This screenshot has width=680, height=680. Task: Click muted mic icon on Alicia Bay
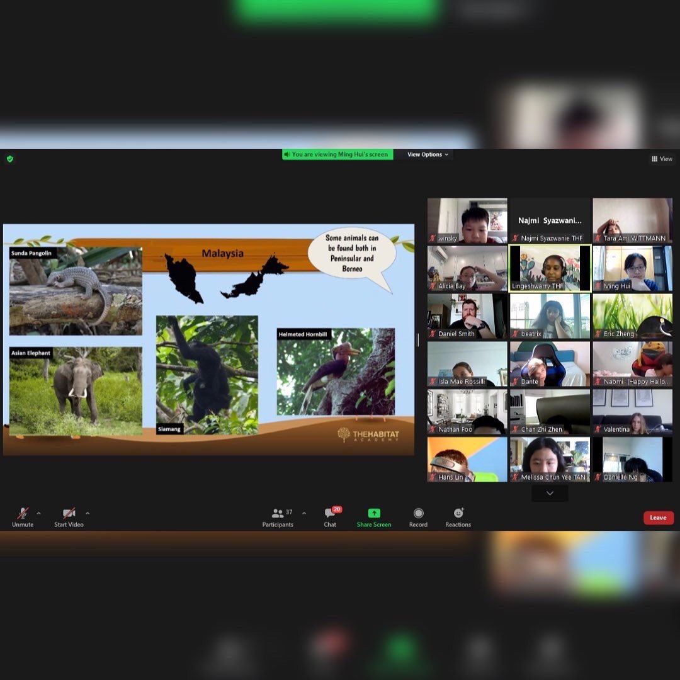point(433,286)
